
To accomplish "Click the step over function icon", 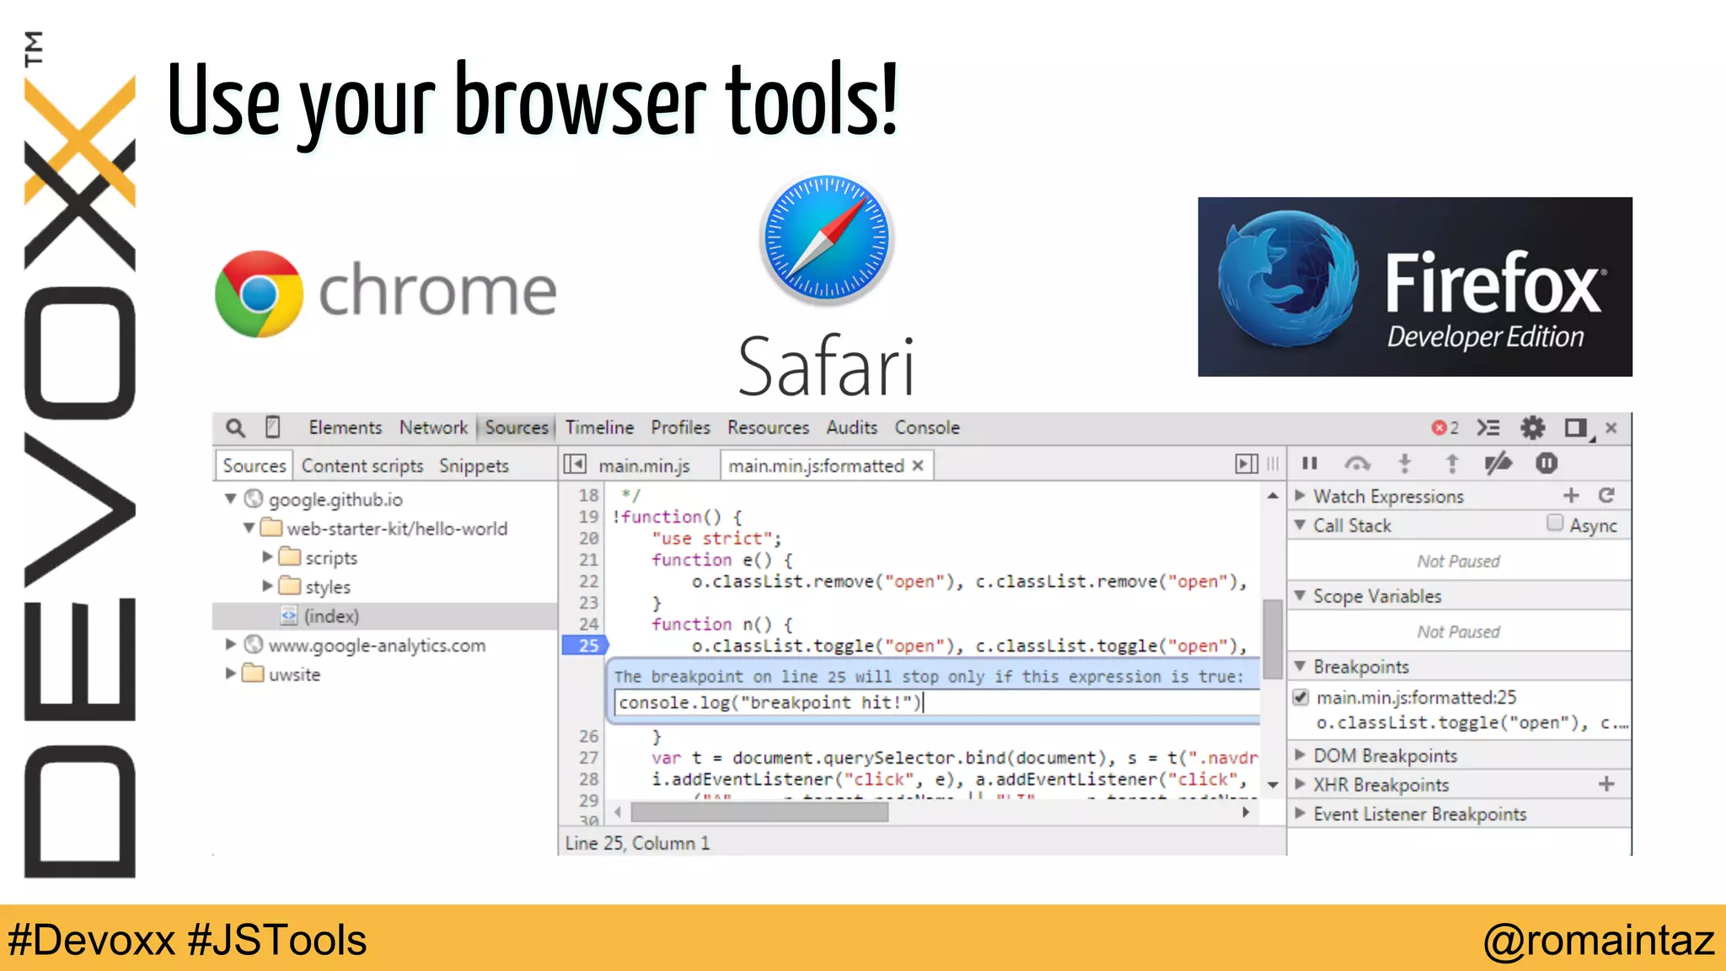I will 1357,463.
